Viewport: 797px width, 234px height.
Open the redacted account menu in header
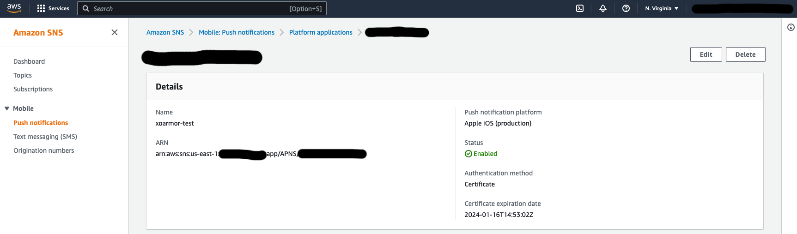742,8
